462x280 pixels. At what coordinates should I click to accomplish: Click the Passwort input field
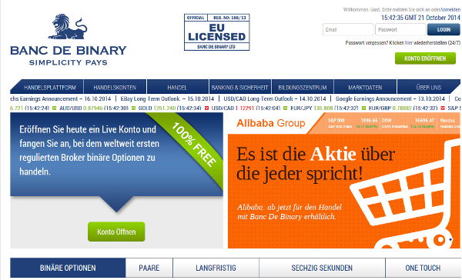coord(400,30)
